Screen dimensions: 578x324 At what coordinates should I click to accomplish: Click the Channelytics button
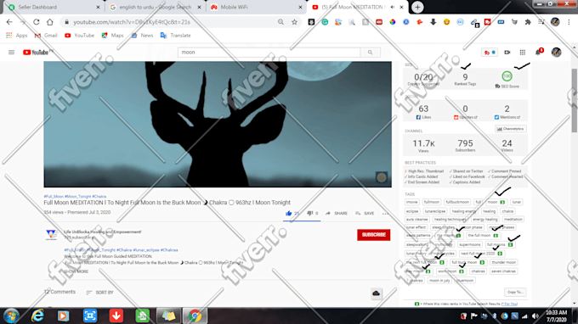(511, 129)
